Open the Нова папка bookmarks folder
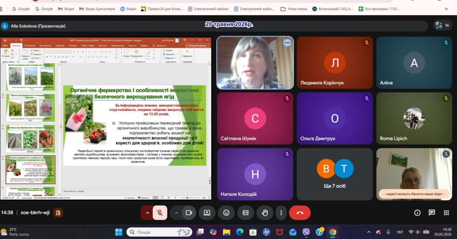Viewport: 457px width, 239px height. click(x=294, y=9)
